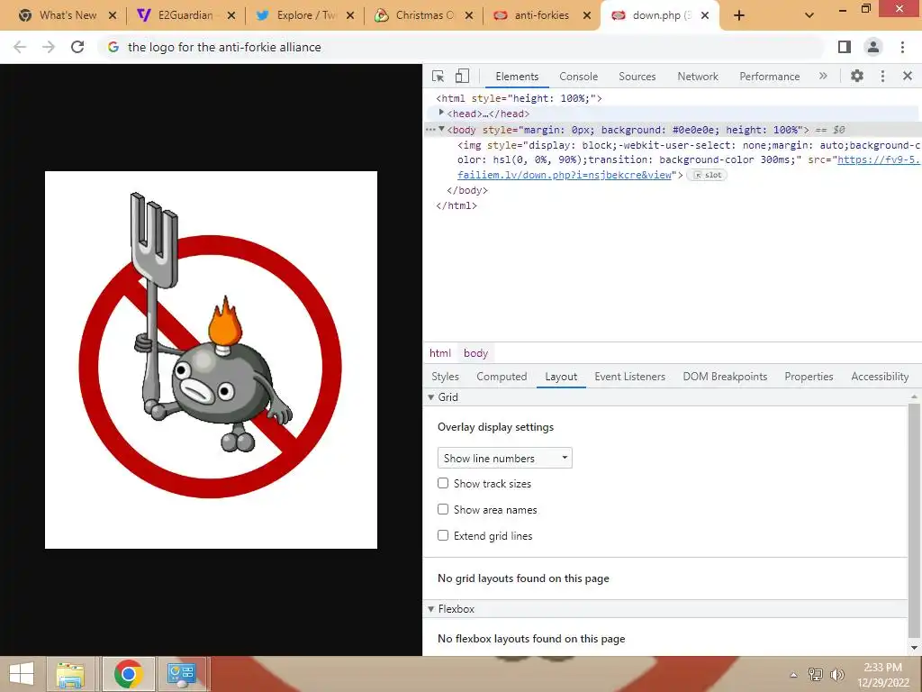Open the three-dot actions beside body node
Screen dimensions: 922x692
coord(429,130)
